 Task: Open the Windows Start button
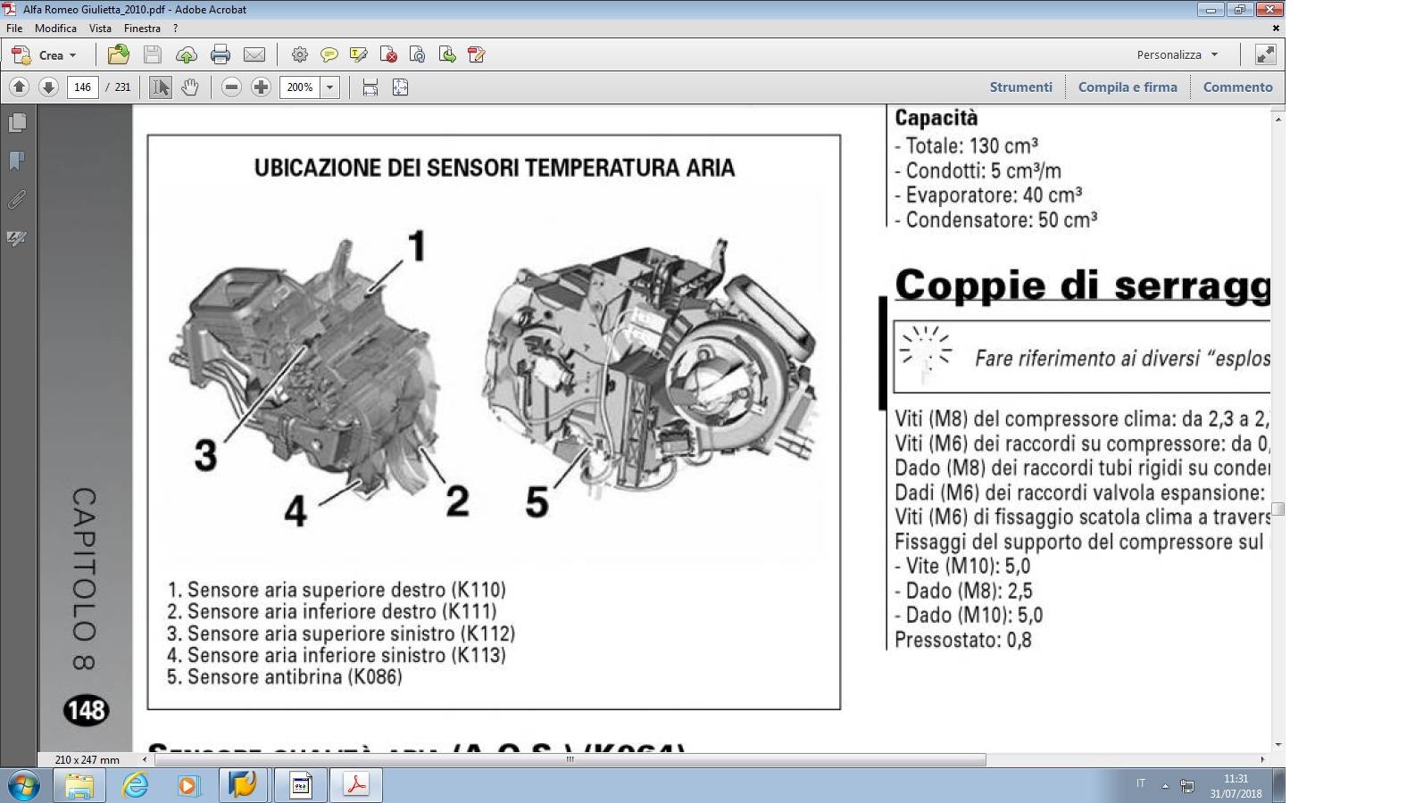click(x=23, y=786)
